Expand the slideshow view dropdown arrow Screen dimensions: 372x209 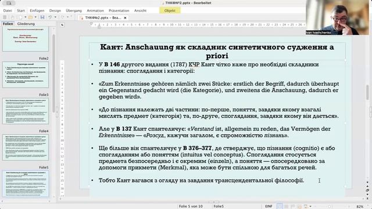310,207
